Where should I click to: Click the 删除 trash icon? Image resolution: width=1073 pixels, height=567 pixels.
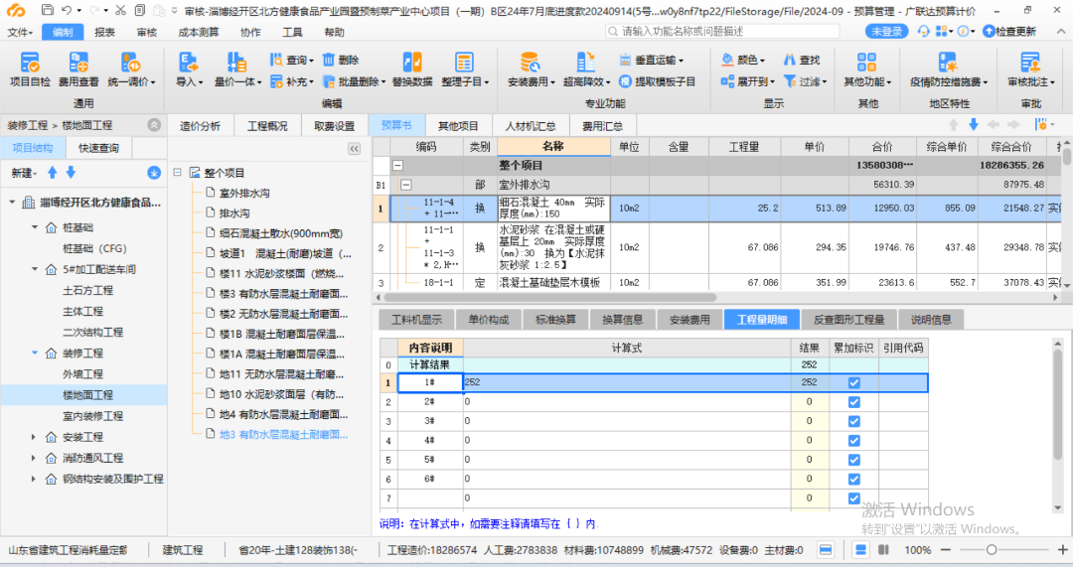pos(329,61)
